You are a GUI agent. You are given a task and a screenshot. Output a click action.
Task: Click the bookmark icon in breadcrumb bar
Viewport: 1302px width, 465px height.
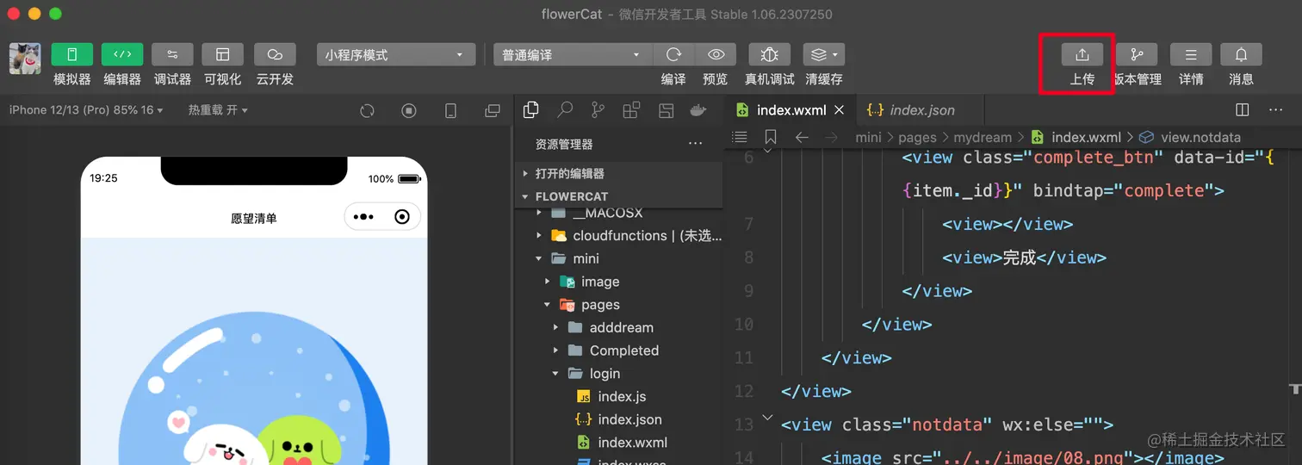pos(771,137)
